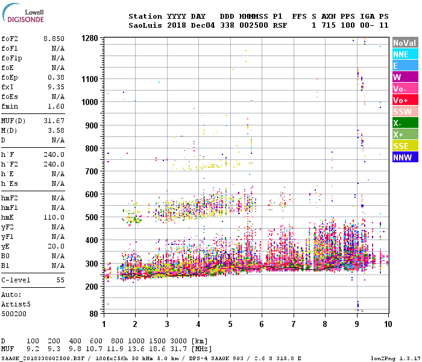The image size is (422, 362).
Task: Click the 2018 year value in header
Action: [x=176, y=25]
